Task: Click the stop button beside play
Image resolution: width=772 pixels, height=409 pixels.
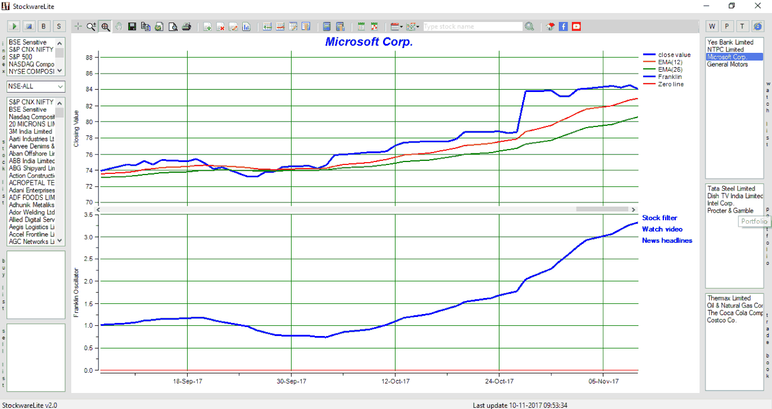Action: pos(29,26)
